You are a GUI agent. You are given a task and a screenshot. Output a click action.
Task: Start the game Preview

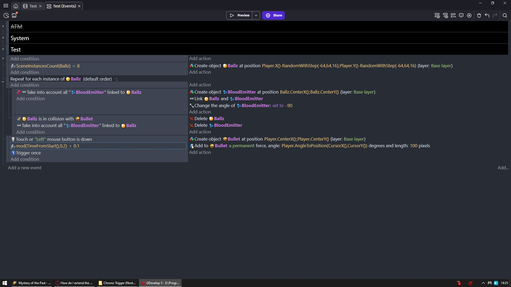tap(240, 15)
